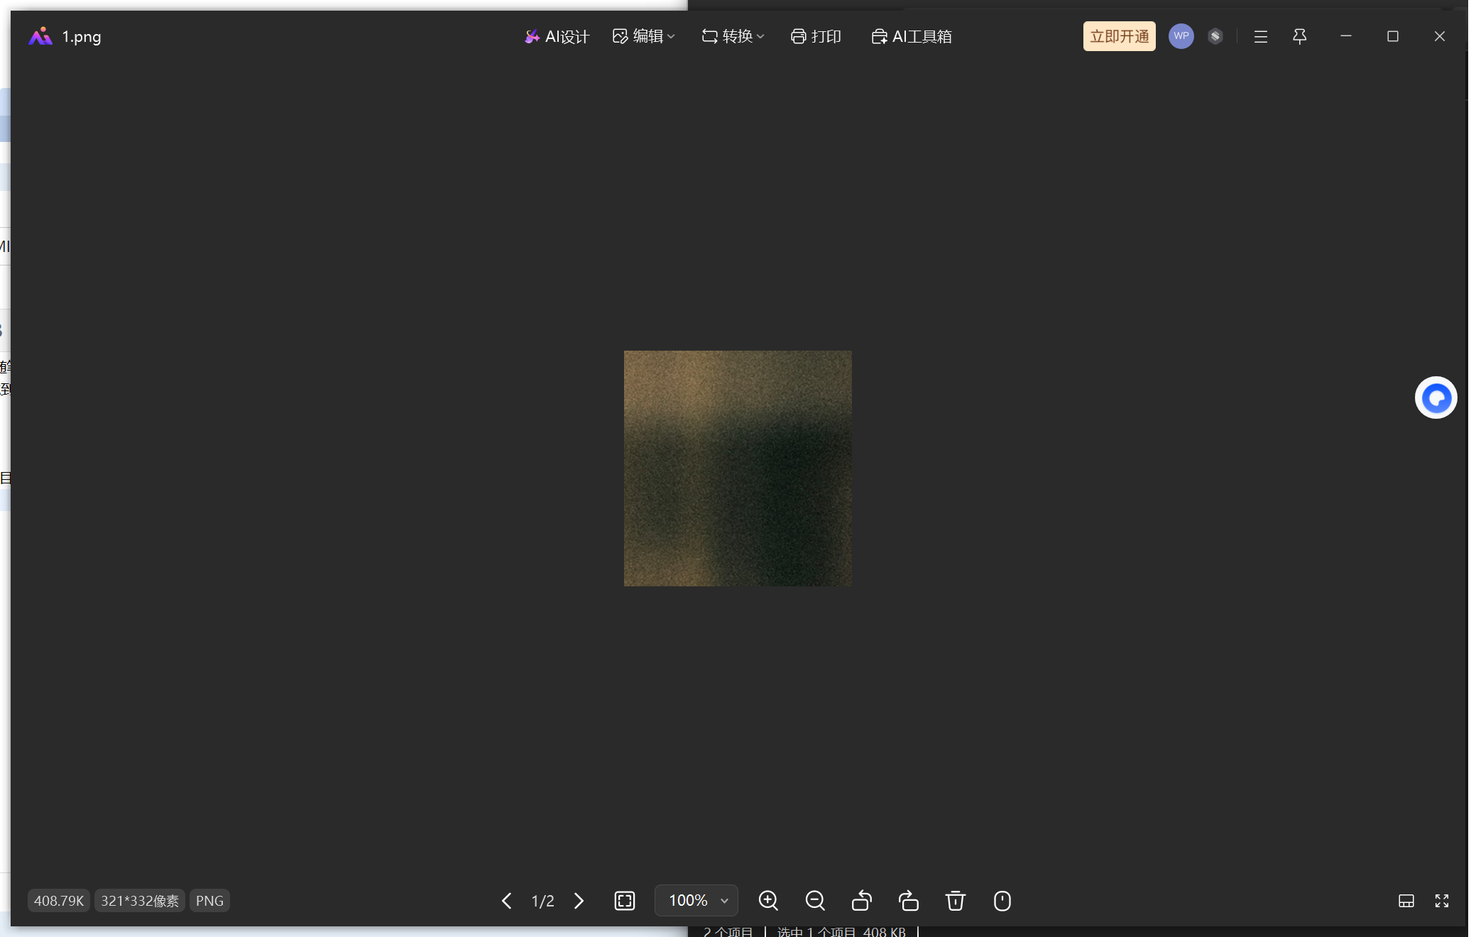Click the image info icon

tap(1002, 901)
